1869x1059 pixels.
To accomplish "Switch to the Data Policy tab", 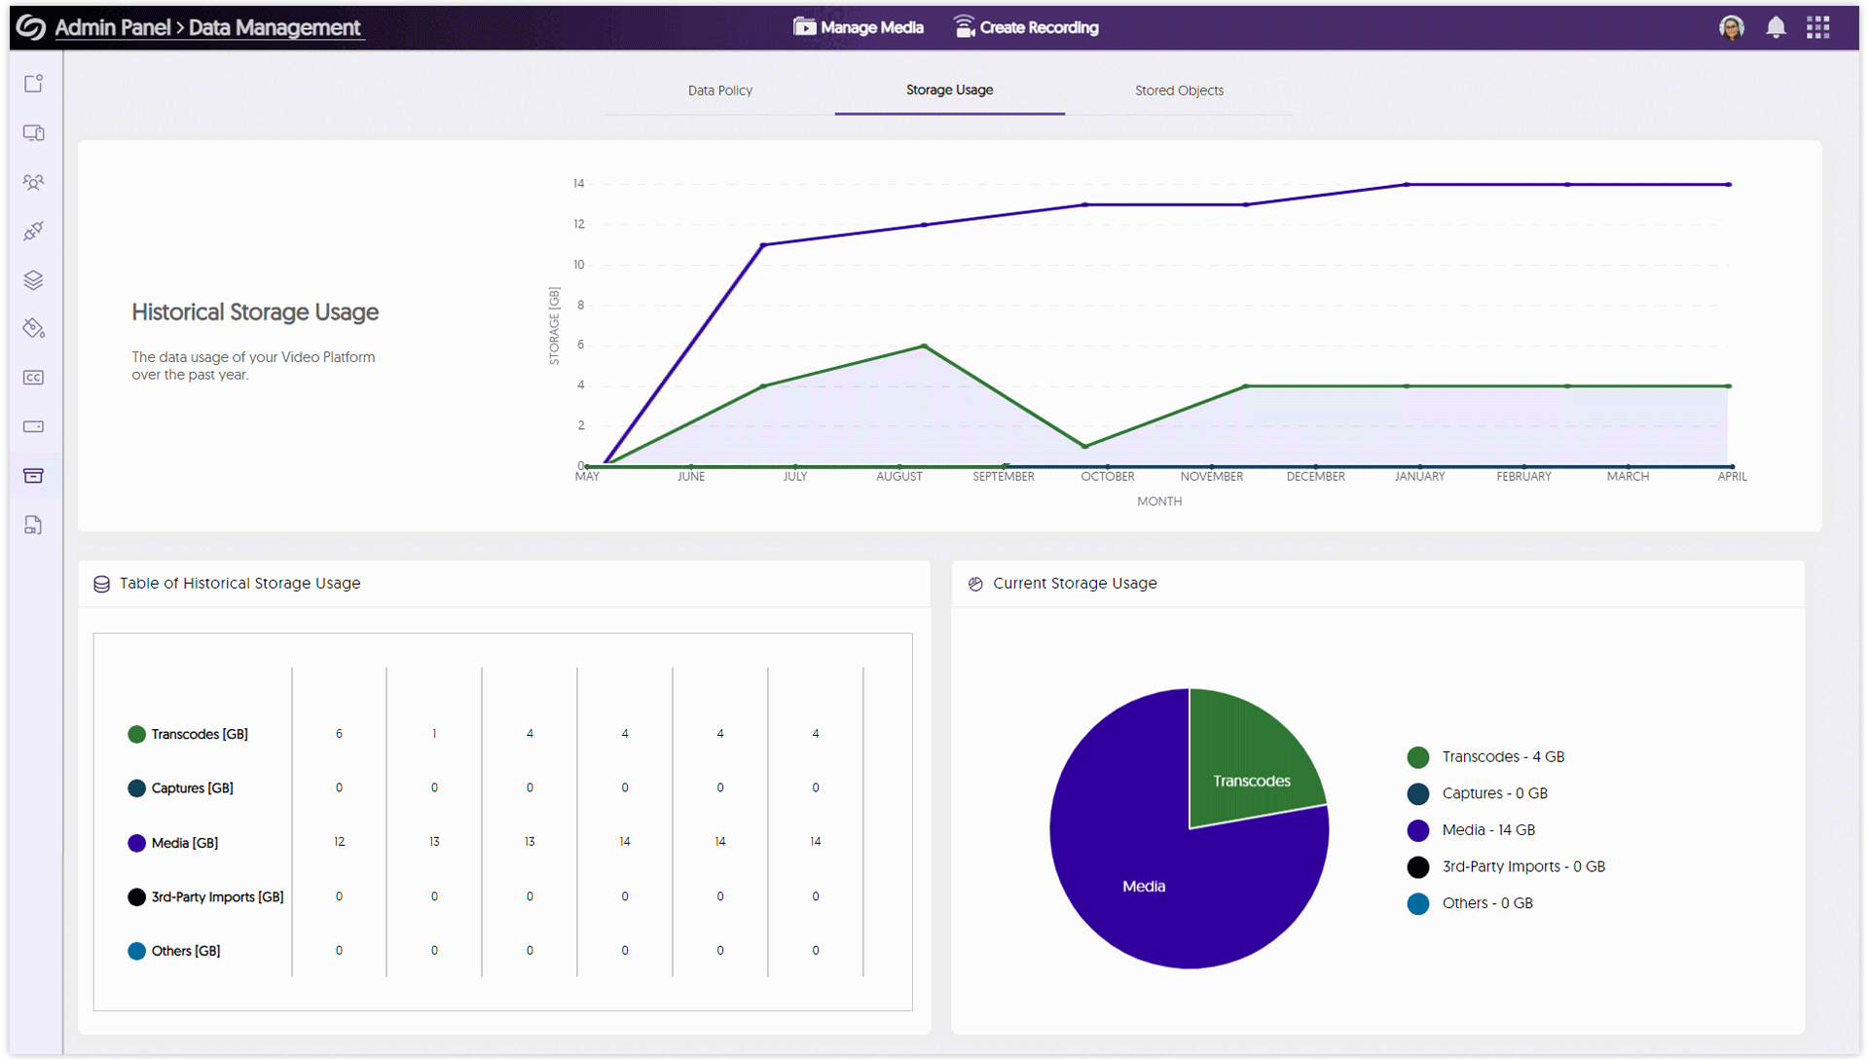I will (719, 91).
